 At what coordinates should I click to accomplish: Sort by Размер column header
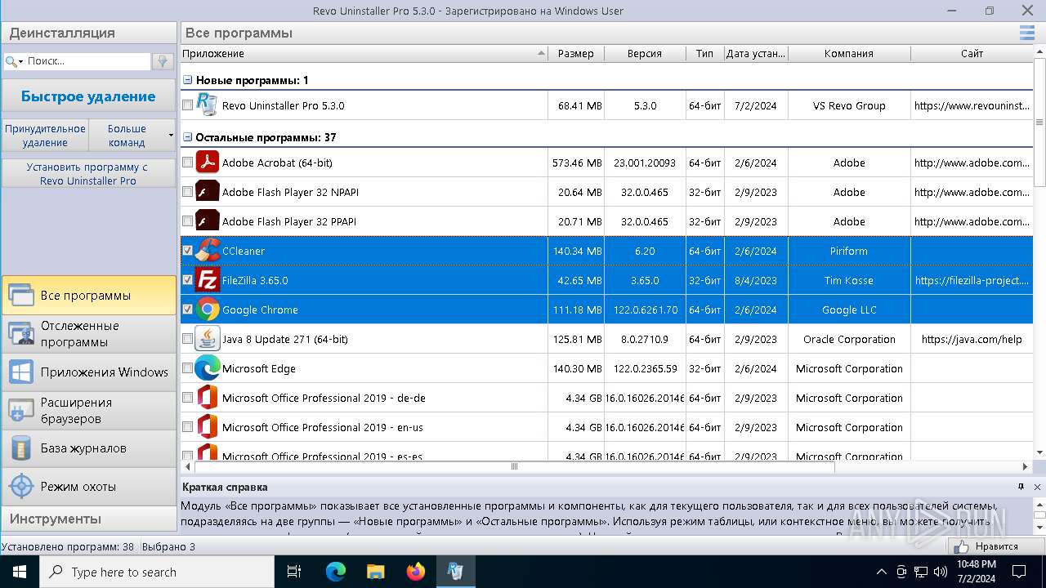pyautogui.click(x=576, y=54)
